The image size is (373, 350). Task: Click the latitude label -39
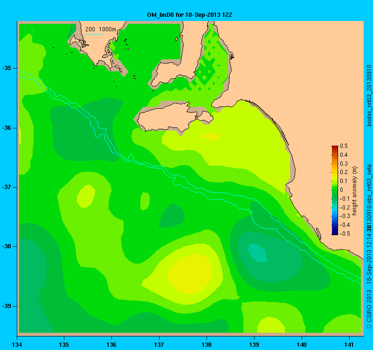coord(7,306)
